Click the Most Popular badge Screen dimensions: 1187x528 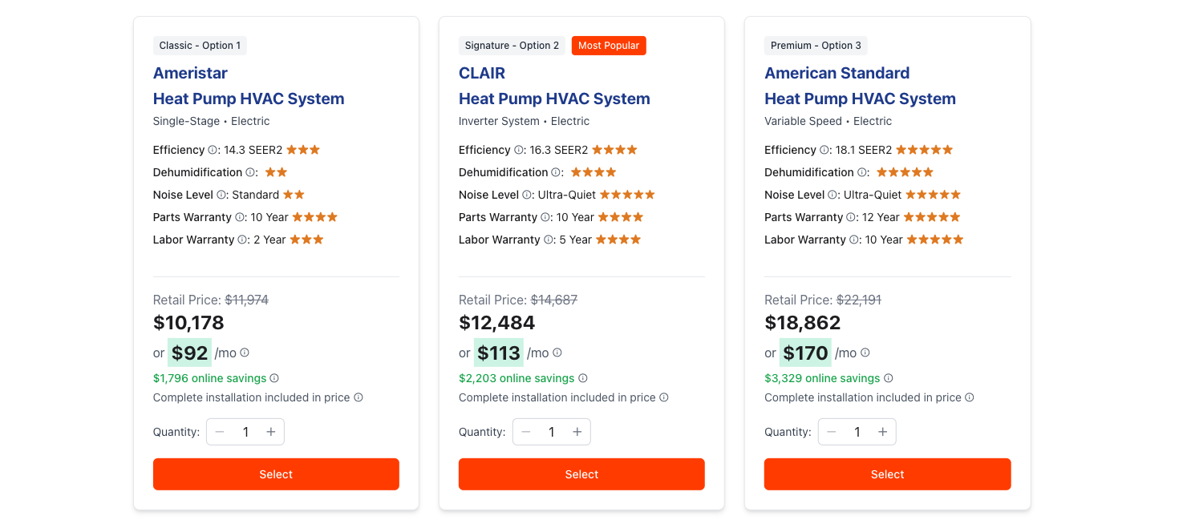click(x=609, y=46)
